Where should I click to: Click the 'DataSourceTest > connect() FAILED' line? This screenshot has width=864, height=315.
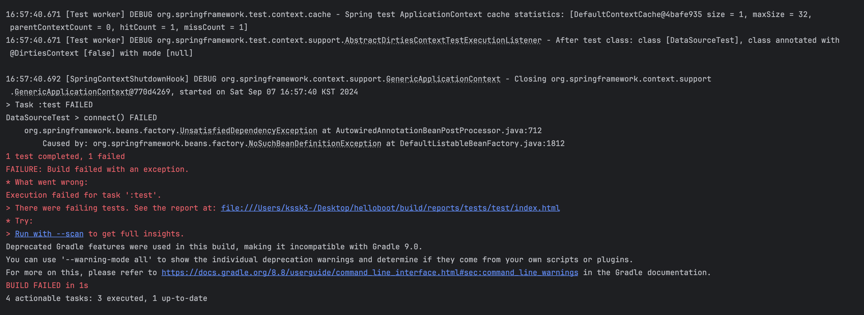pos(82,118)
